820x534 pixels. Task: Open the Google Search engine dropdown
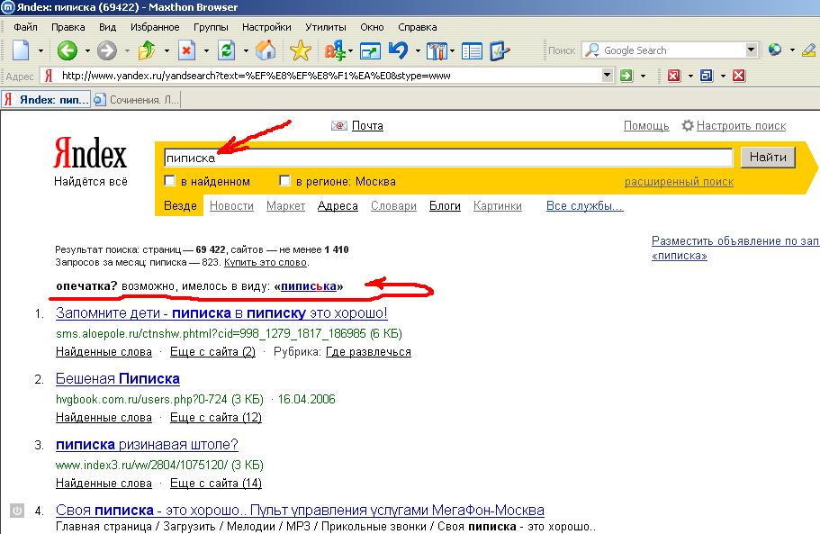751,50
